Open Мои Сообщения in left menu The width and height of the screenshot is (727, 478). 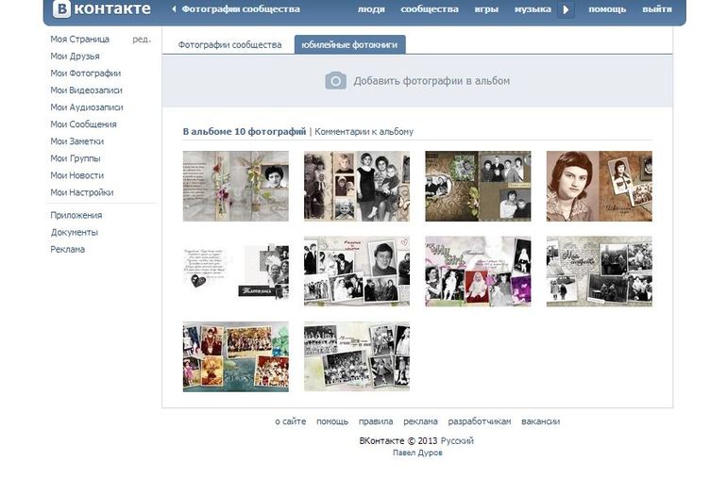click(x=83, y=124)
